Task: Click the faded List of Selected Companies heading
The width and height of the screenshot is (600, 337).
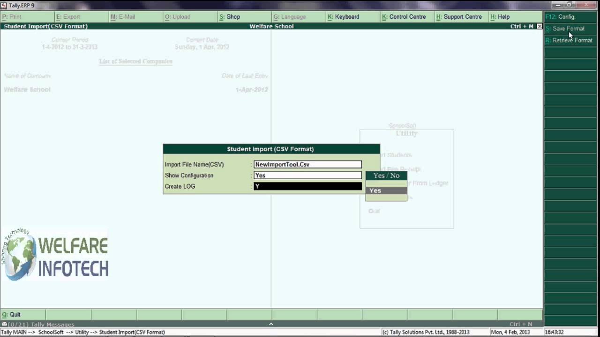Action: 135,61
